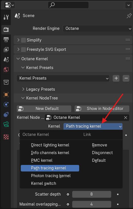The width and height of the screenshot is (133, 209).
Task: Open the Object properties tab
Action: 6,94
